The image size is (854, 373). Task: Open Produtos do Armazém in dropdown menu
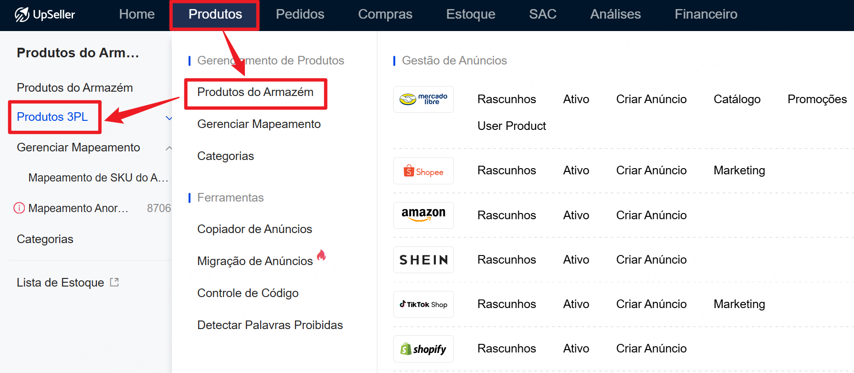pyautogui.click(x=255, y=92)
